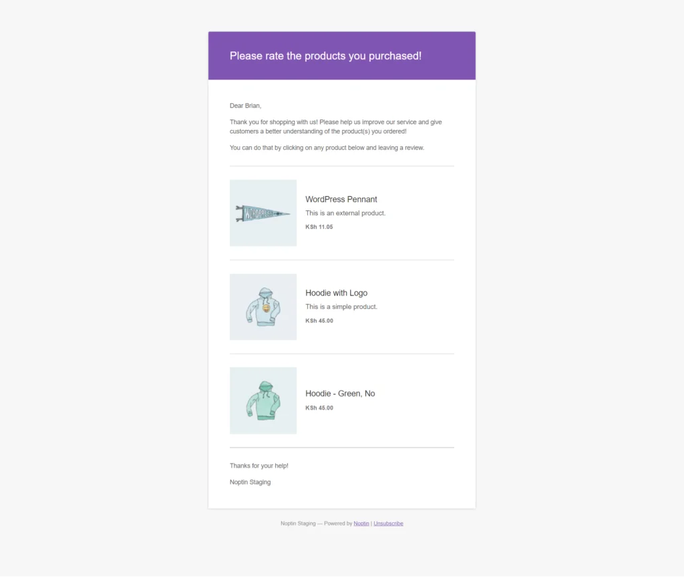Click the 'leaving a review' instruction line

(327, 147)
